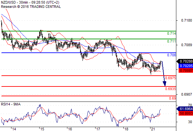193x131 pixels.
Task: Click the 0.706 blue pivot label
Action: [x=171, y=55]
